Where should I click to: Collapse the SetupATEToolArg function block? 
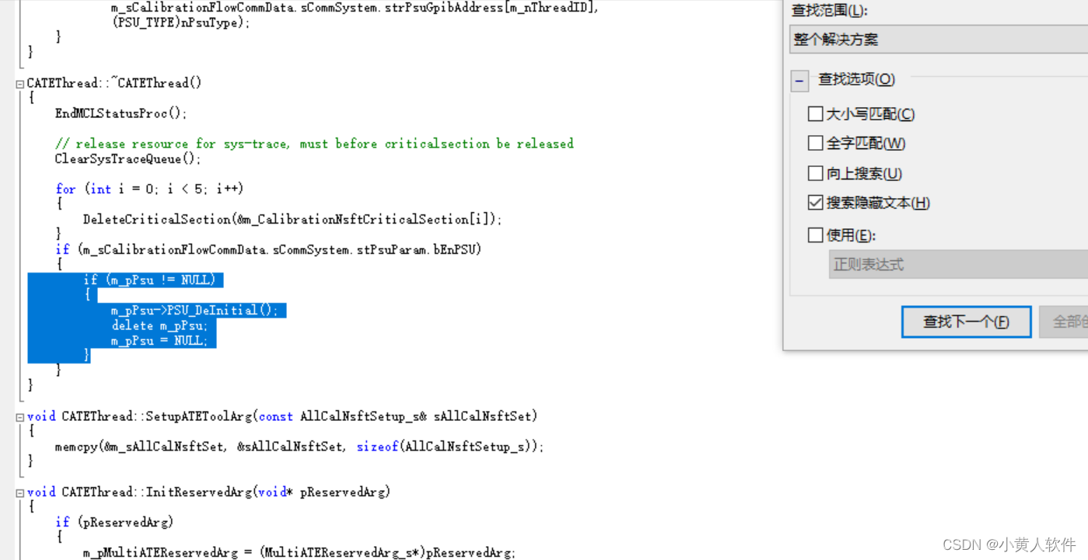click(20, 417)
